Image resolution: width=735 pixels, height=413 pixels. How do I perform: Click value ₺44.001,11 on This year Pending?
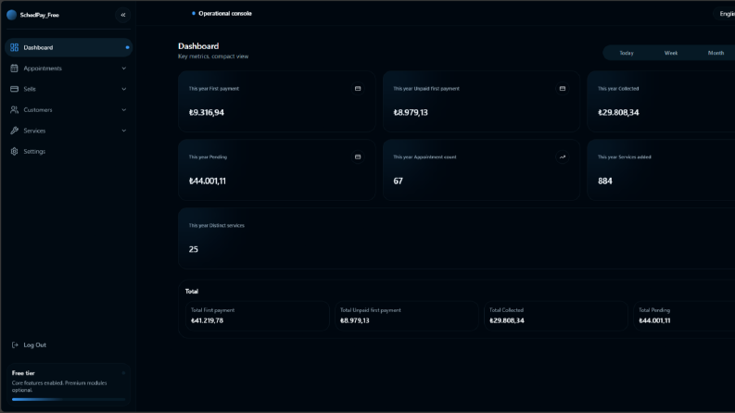[x=208, y=181]
